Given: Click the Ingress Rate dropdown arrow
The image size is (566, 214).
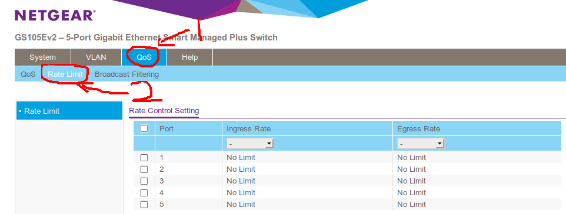Looking at the screenshot, I should pyautogui.click(x=268, y=144).
